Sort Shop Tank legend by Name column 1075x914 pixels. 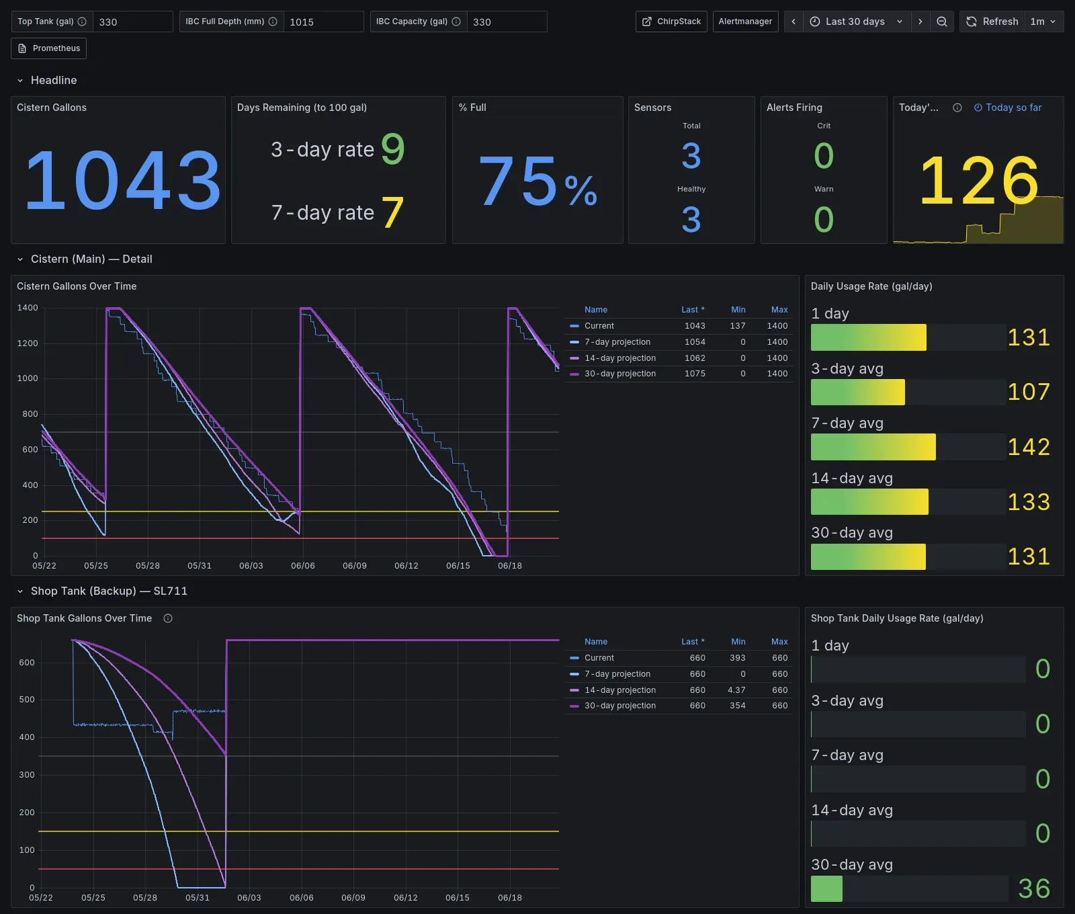tap(596, 642)
